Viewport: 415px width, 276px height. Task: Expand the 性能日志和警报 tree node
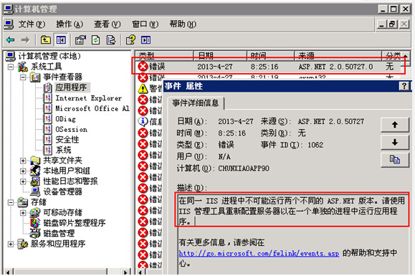23,181
